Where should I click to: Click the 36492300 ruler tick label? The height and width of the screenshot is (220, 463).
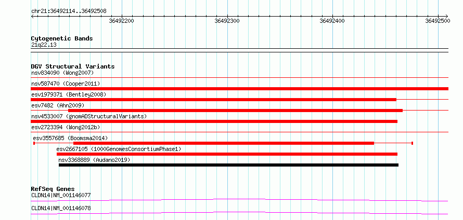(x=227, y=21)
